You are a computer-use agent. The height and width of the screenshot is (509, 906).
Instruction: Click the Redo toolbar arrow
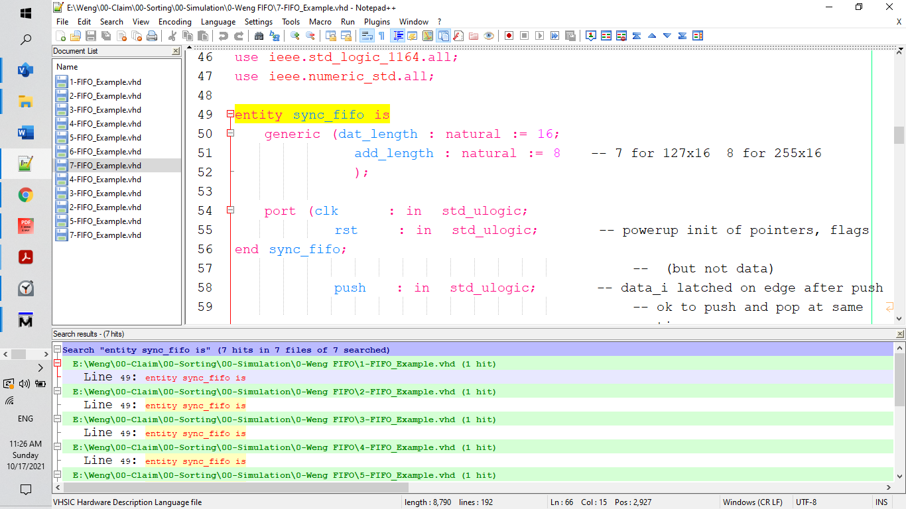[x=239, y=36]
